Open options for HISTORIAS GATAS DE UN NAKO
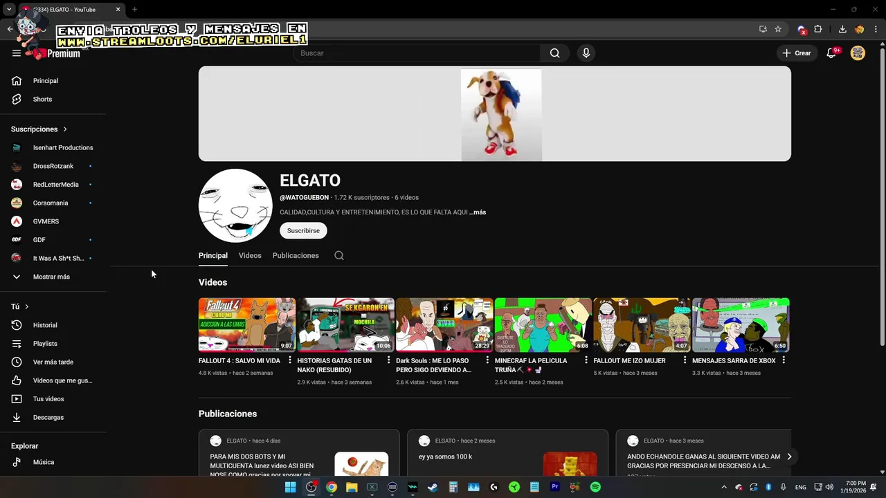Image resolution: width=886 pixels, height=498 pixels. click(x=388, y=360)
